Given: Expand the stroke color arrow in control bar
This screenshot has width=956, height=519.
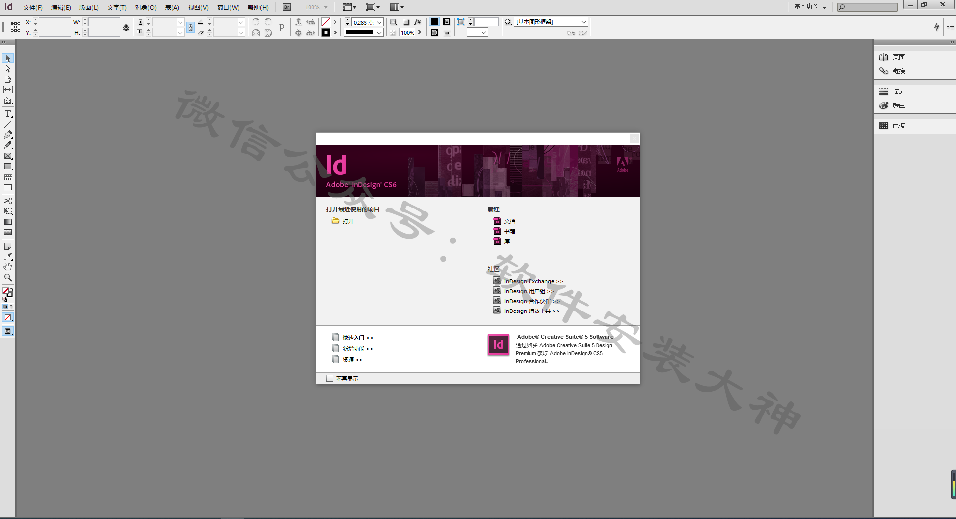Looking at the screenshot, I should click(335, 33).
